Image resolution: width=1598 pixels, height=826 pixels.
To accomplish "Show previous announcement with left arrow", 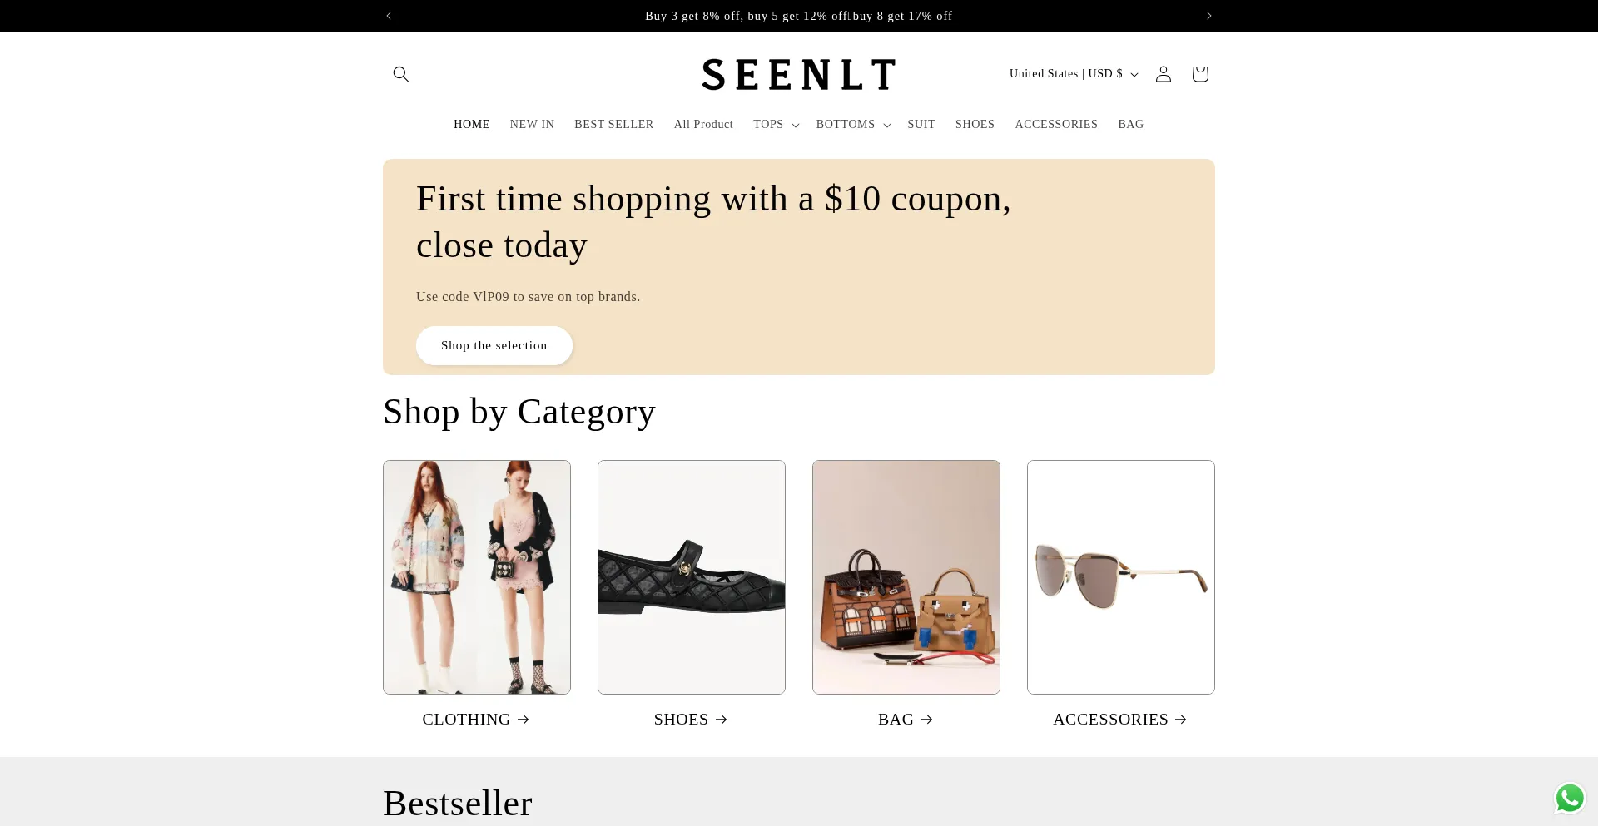I will coord(389,16).
